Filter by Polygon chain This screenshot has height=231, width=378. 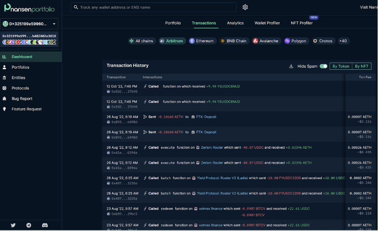coord(296,41)
